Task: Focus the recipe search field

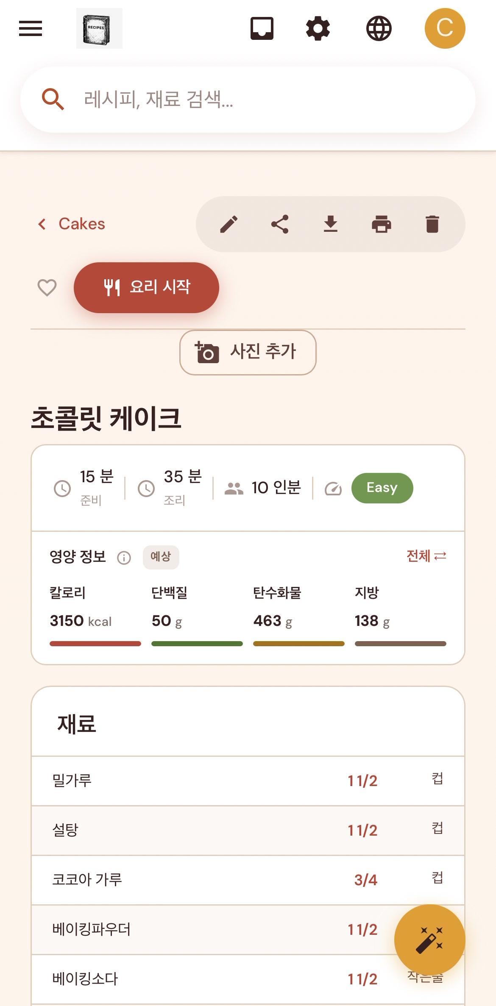Action: click(248, 100)
